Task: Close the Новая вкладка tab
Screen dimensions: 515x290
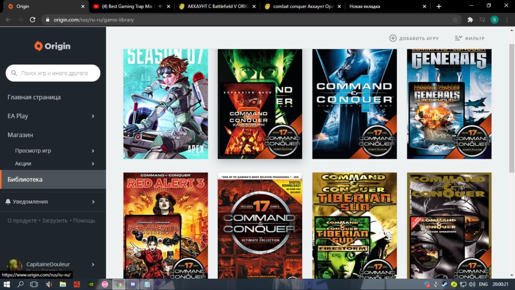Action: point(424,6)
